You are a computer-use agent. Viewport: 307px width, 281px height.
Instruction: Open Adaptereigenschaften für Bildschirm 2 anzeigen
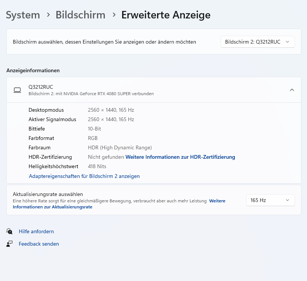pos(84,176)
